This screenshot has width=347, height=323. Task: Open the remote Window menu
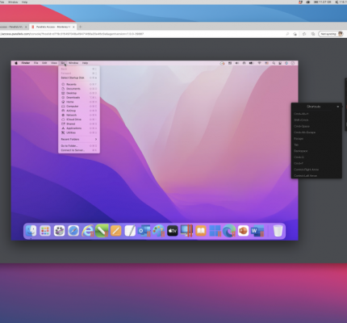pos(73,63)
